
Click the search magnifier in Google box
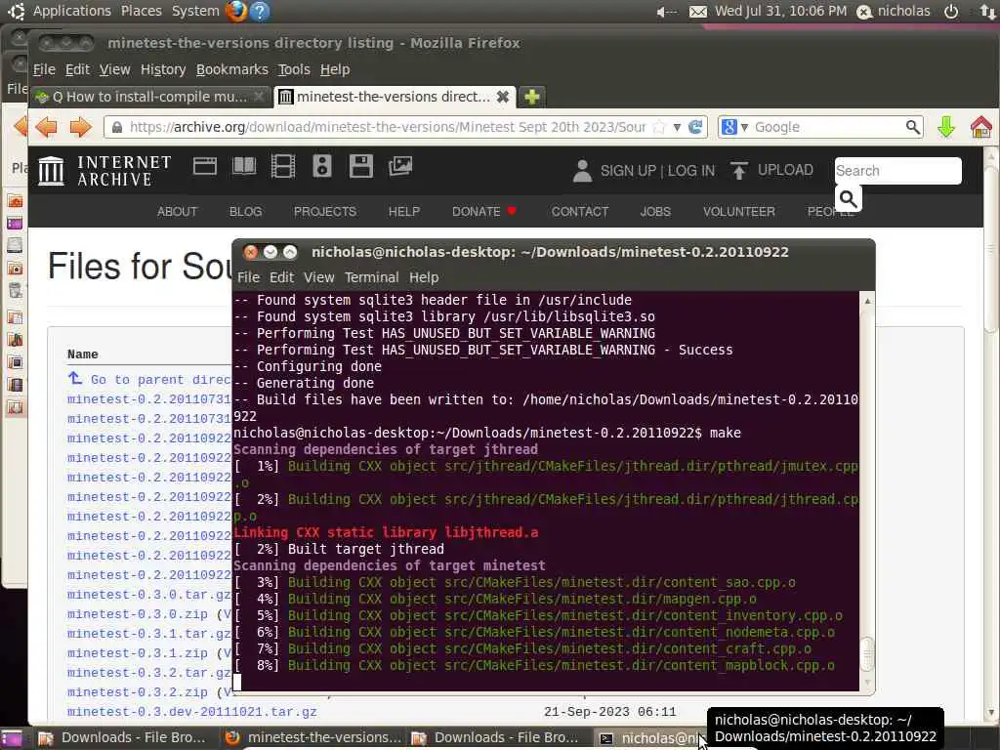coord(913,127)
